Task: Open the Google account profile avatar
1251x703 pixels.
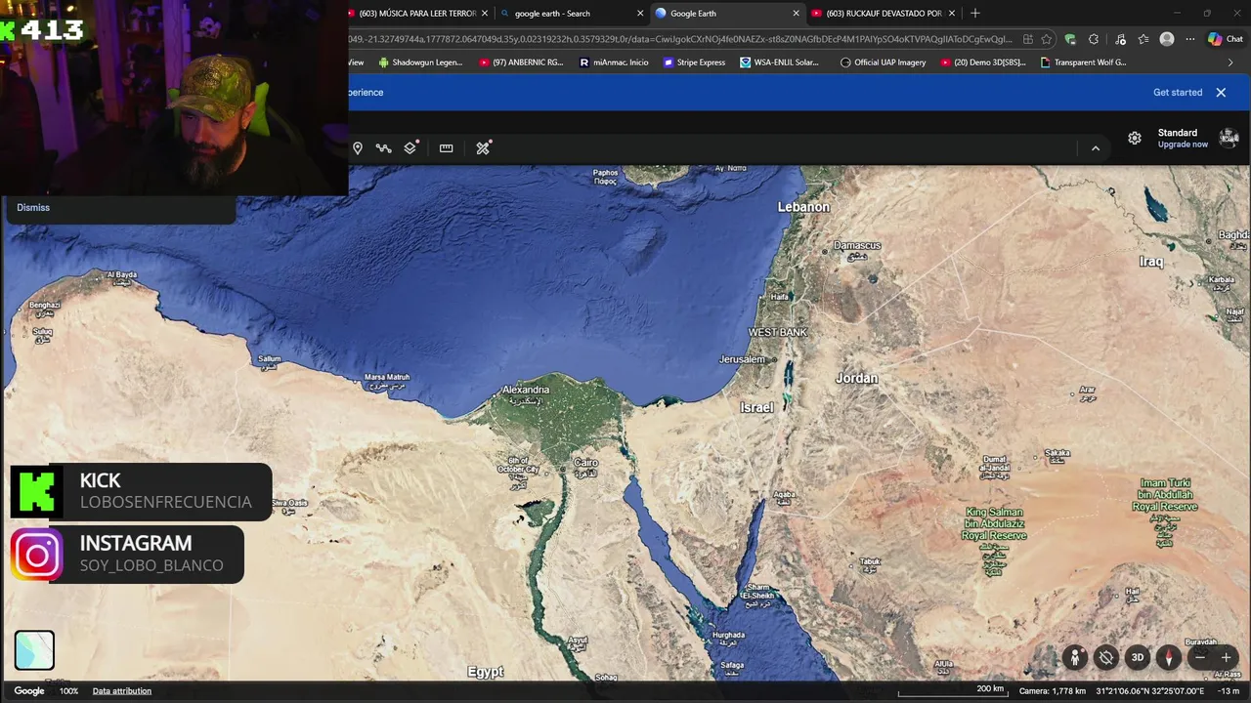Action: pyautogui.click(x=1229, y=138)
